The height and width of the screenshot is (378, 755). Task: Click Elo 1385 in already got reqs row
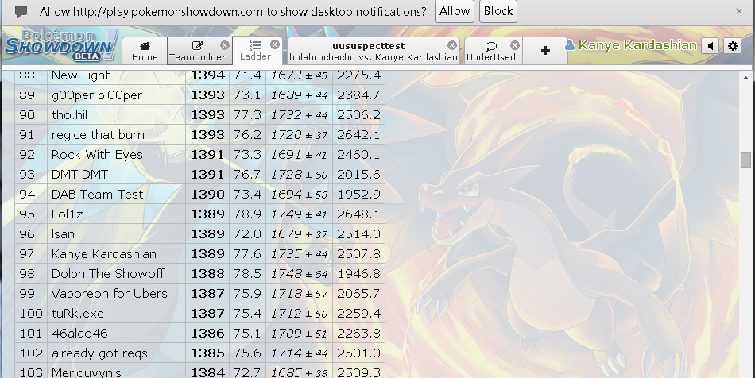(x=207, y=353)
